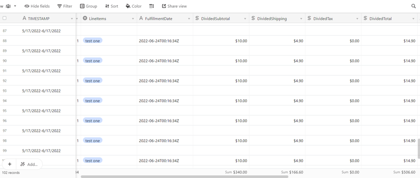Click the DividedTax Sum $0.00 summary
Image resolution: width=420 pixels, height=178 pixels.
(351, 172)
